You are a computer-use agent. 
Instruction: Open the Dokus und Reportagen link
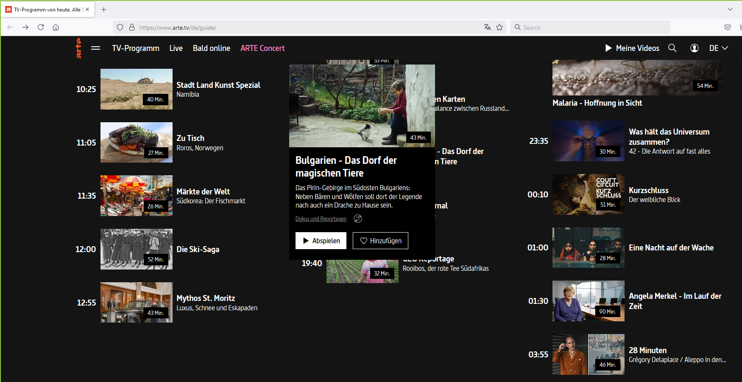tap(321, 219)
